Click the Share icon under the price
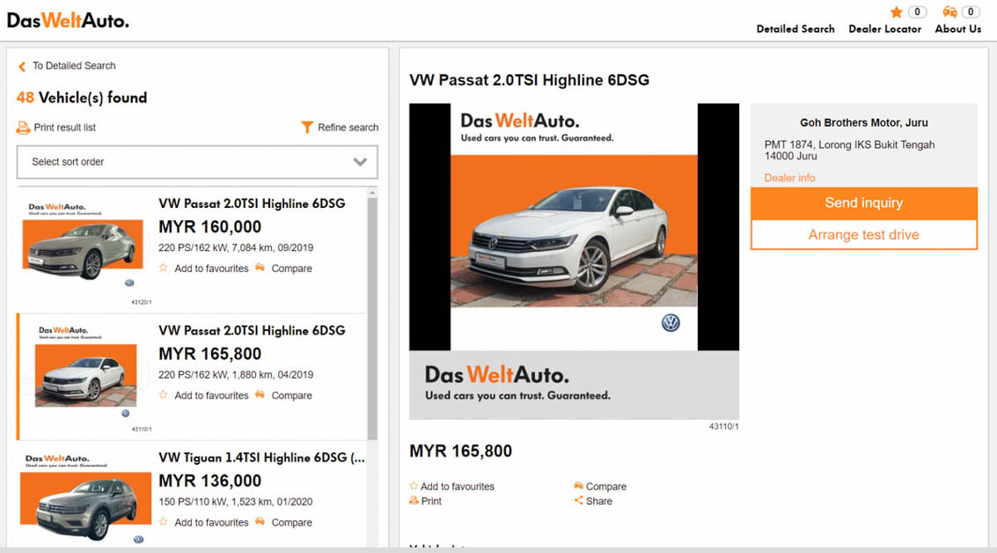The image size is (997, 553). 579,501
